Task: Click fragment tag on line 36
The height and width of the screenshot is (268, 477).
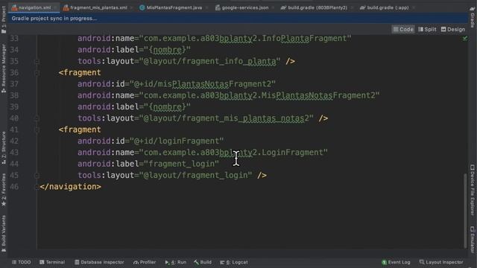Action: click(80, 73)
